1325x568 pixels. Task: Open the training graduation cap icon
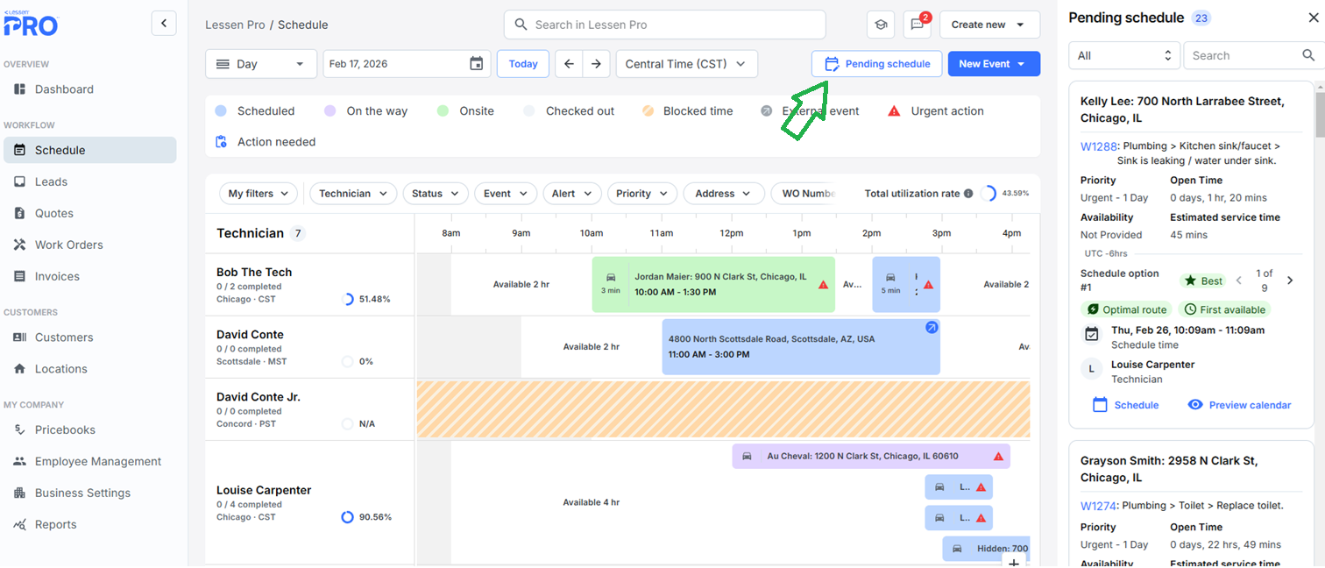[x=880, y=25]
